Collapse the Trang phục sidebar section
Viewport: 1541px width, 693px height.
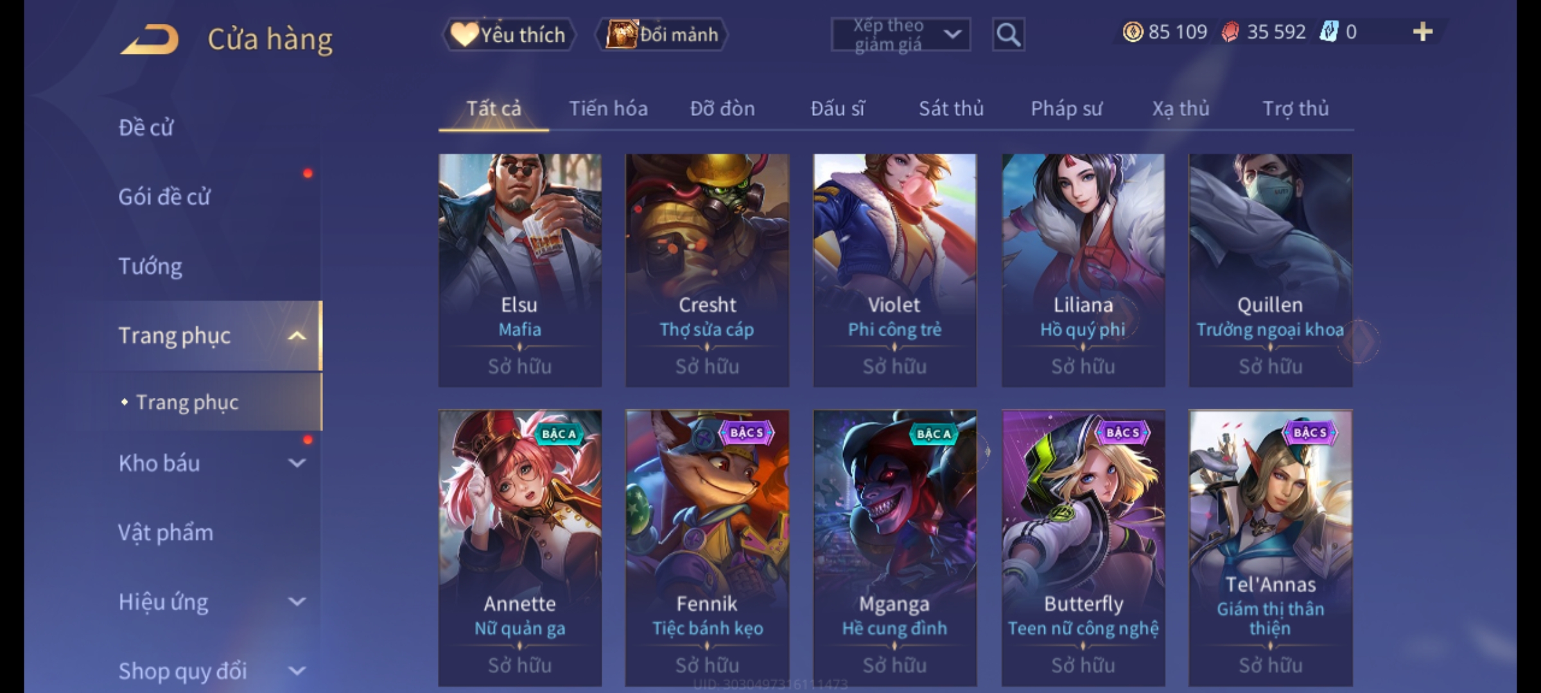297,336
